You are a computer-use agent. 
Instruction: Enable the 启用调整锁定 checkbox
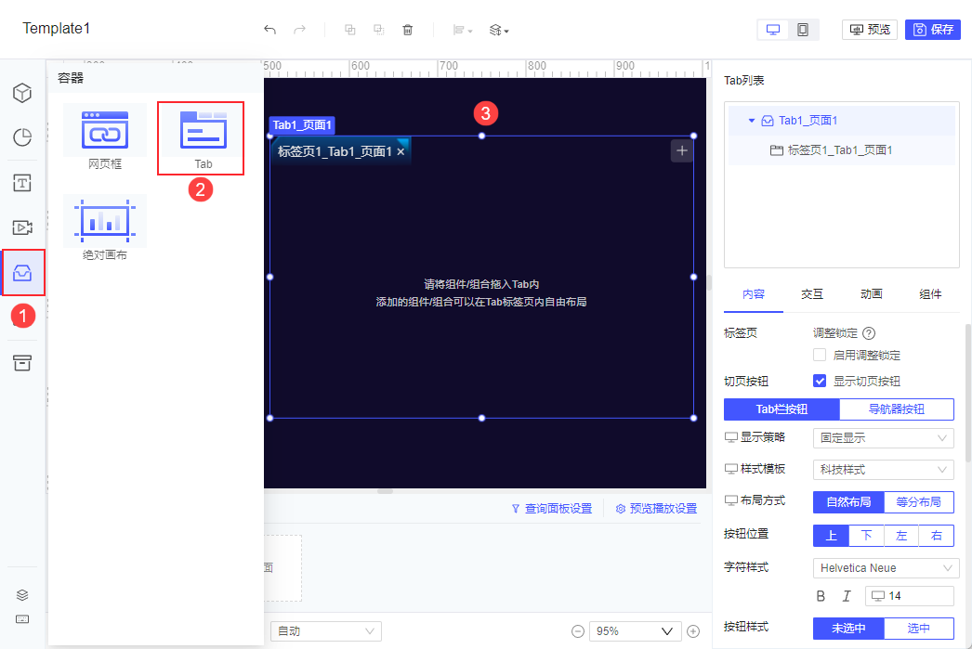pyautogui.click(x=820, y=355)
